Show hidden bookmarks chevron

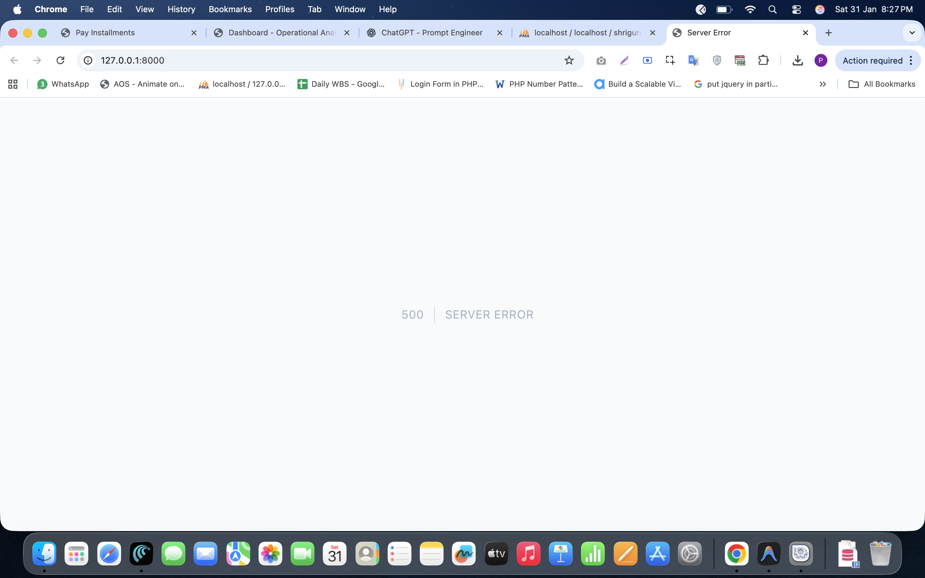(823, 84)
